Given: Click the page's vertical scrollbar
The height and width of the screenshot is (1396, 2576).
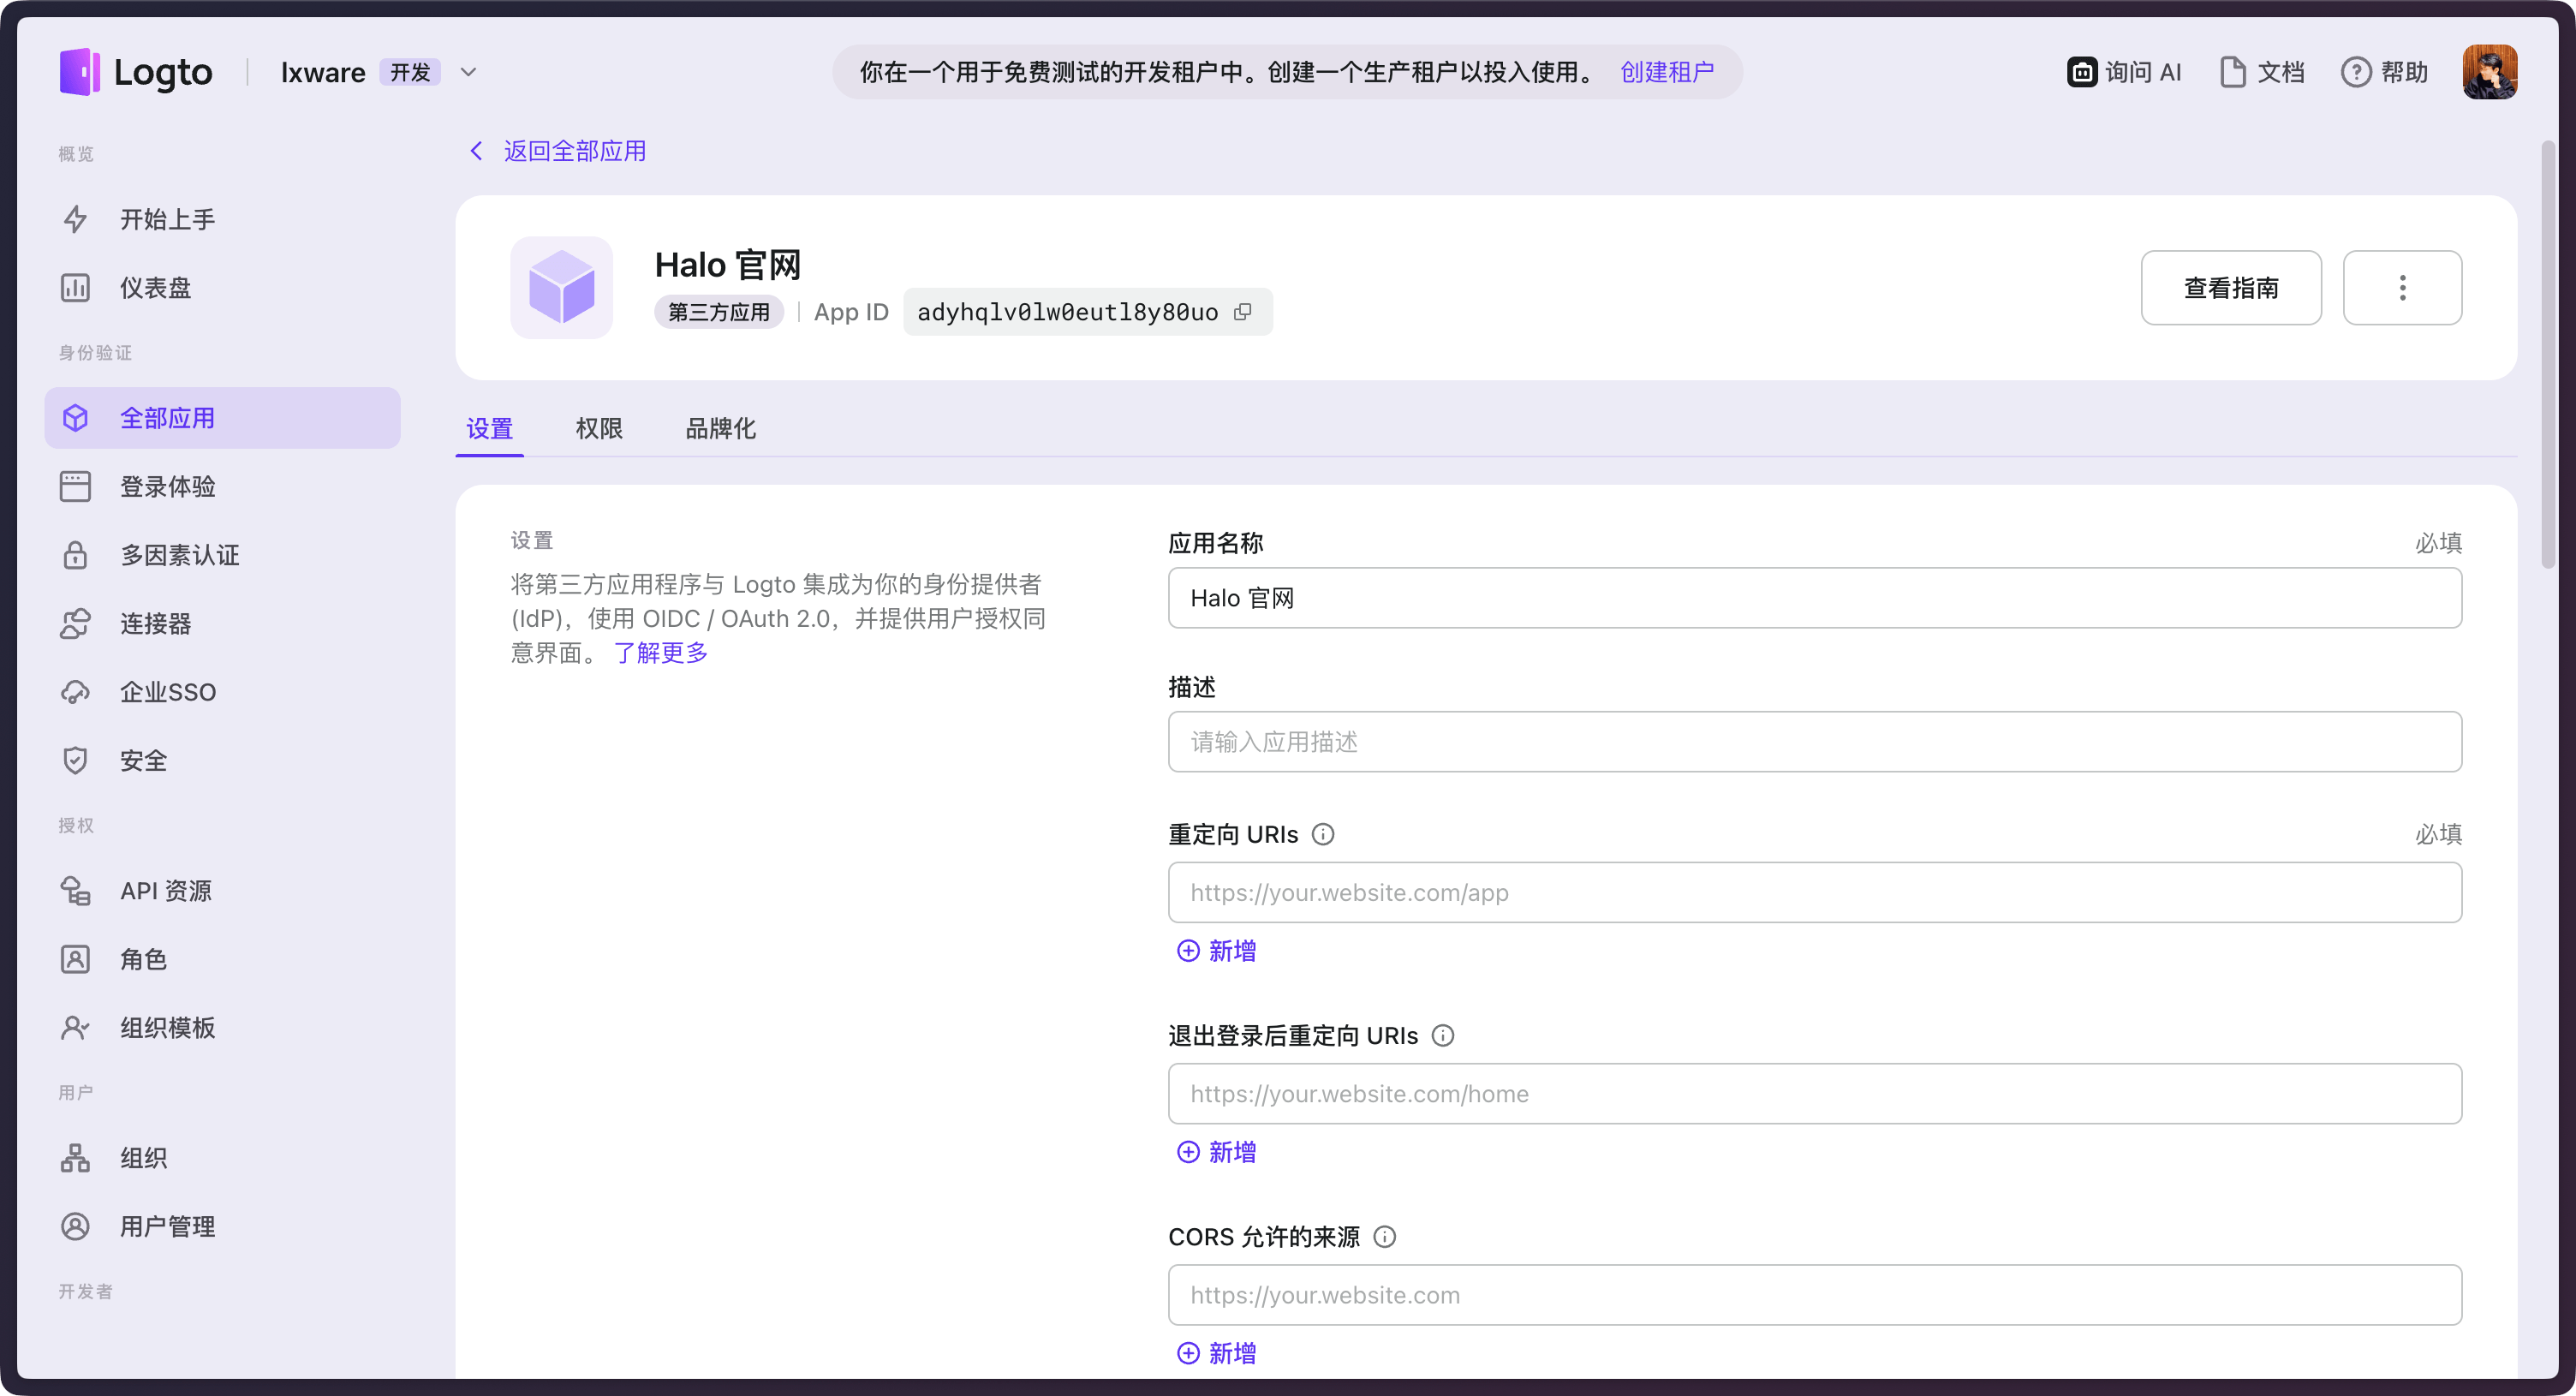Looking at the screenshot, I should (x=2548, y=355).
